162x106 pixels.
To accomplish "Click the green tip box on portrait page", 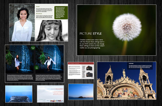I will [x=61, y=13].
